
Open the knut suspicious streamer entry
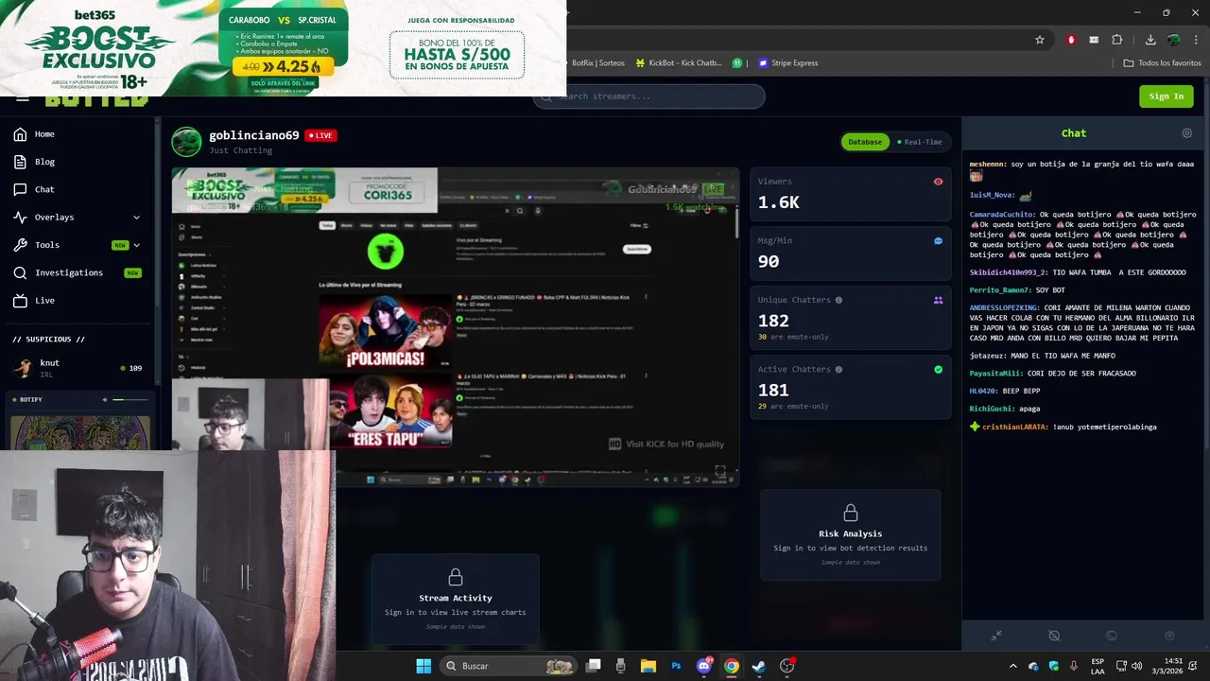(78, 368)
